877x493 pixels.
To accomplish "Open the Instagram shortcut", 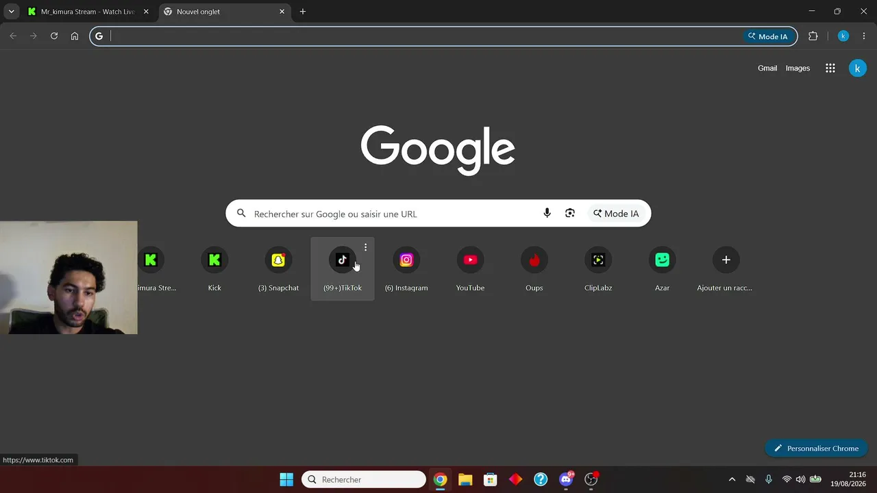I will pyautogui.click(x=406, y=269).
